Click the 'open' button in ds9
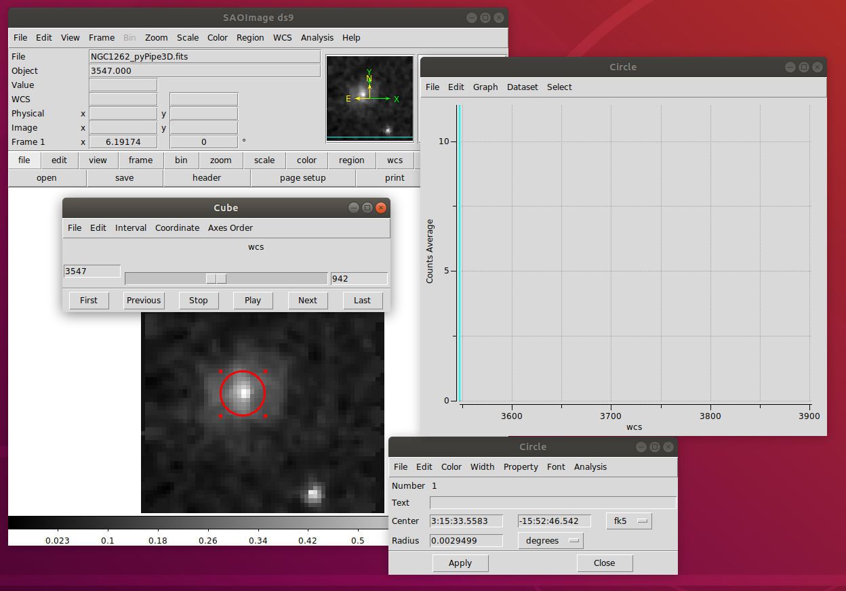 click(x=47, y=178)
